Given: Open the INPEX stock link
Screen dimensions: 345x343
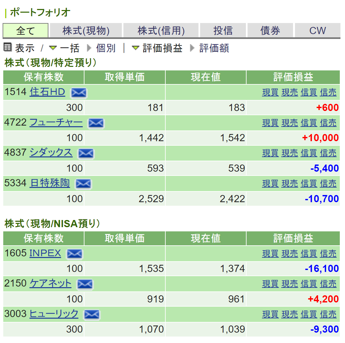Looking at the screenshot, I should pyautogui.click(x=45, y=253).
